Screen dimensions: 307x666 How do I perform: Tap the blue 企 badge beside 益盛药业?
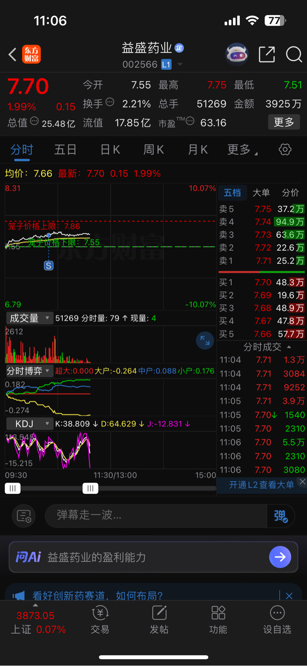pos(179,48)
